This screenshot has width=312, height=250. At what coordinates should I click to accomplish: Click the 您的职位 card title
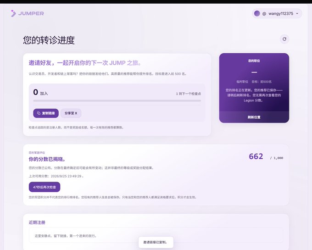pyautogui.click(x=254, y=61)
